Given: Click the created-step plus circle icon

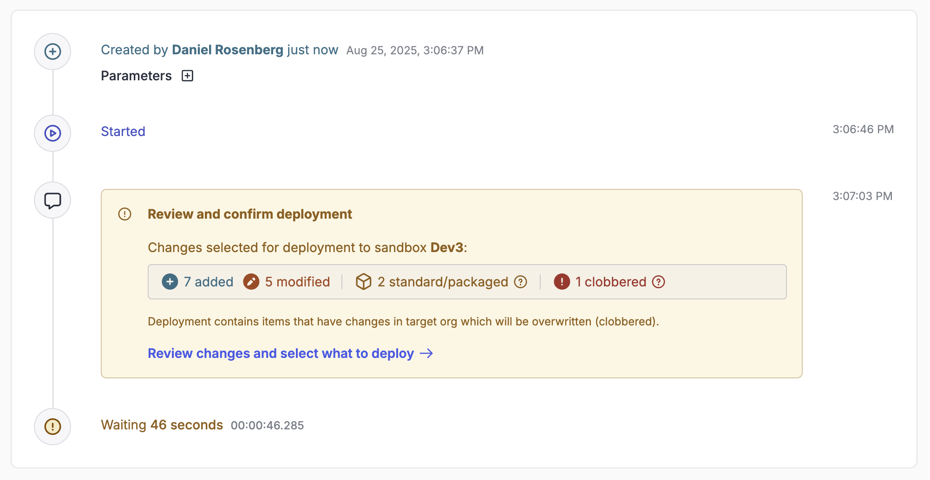Looking at the screenshot, I should coord(52,52).
